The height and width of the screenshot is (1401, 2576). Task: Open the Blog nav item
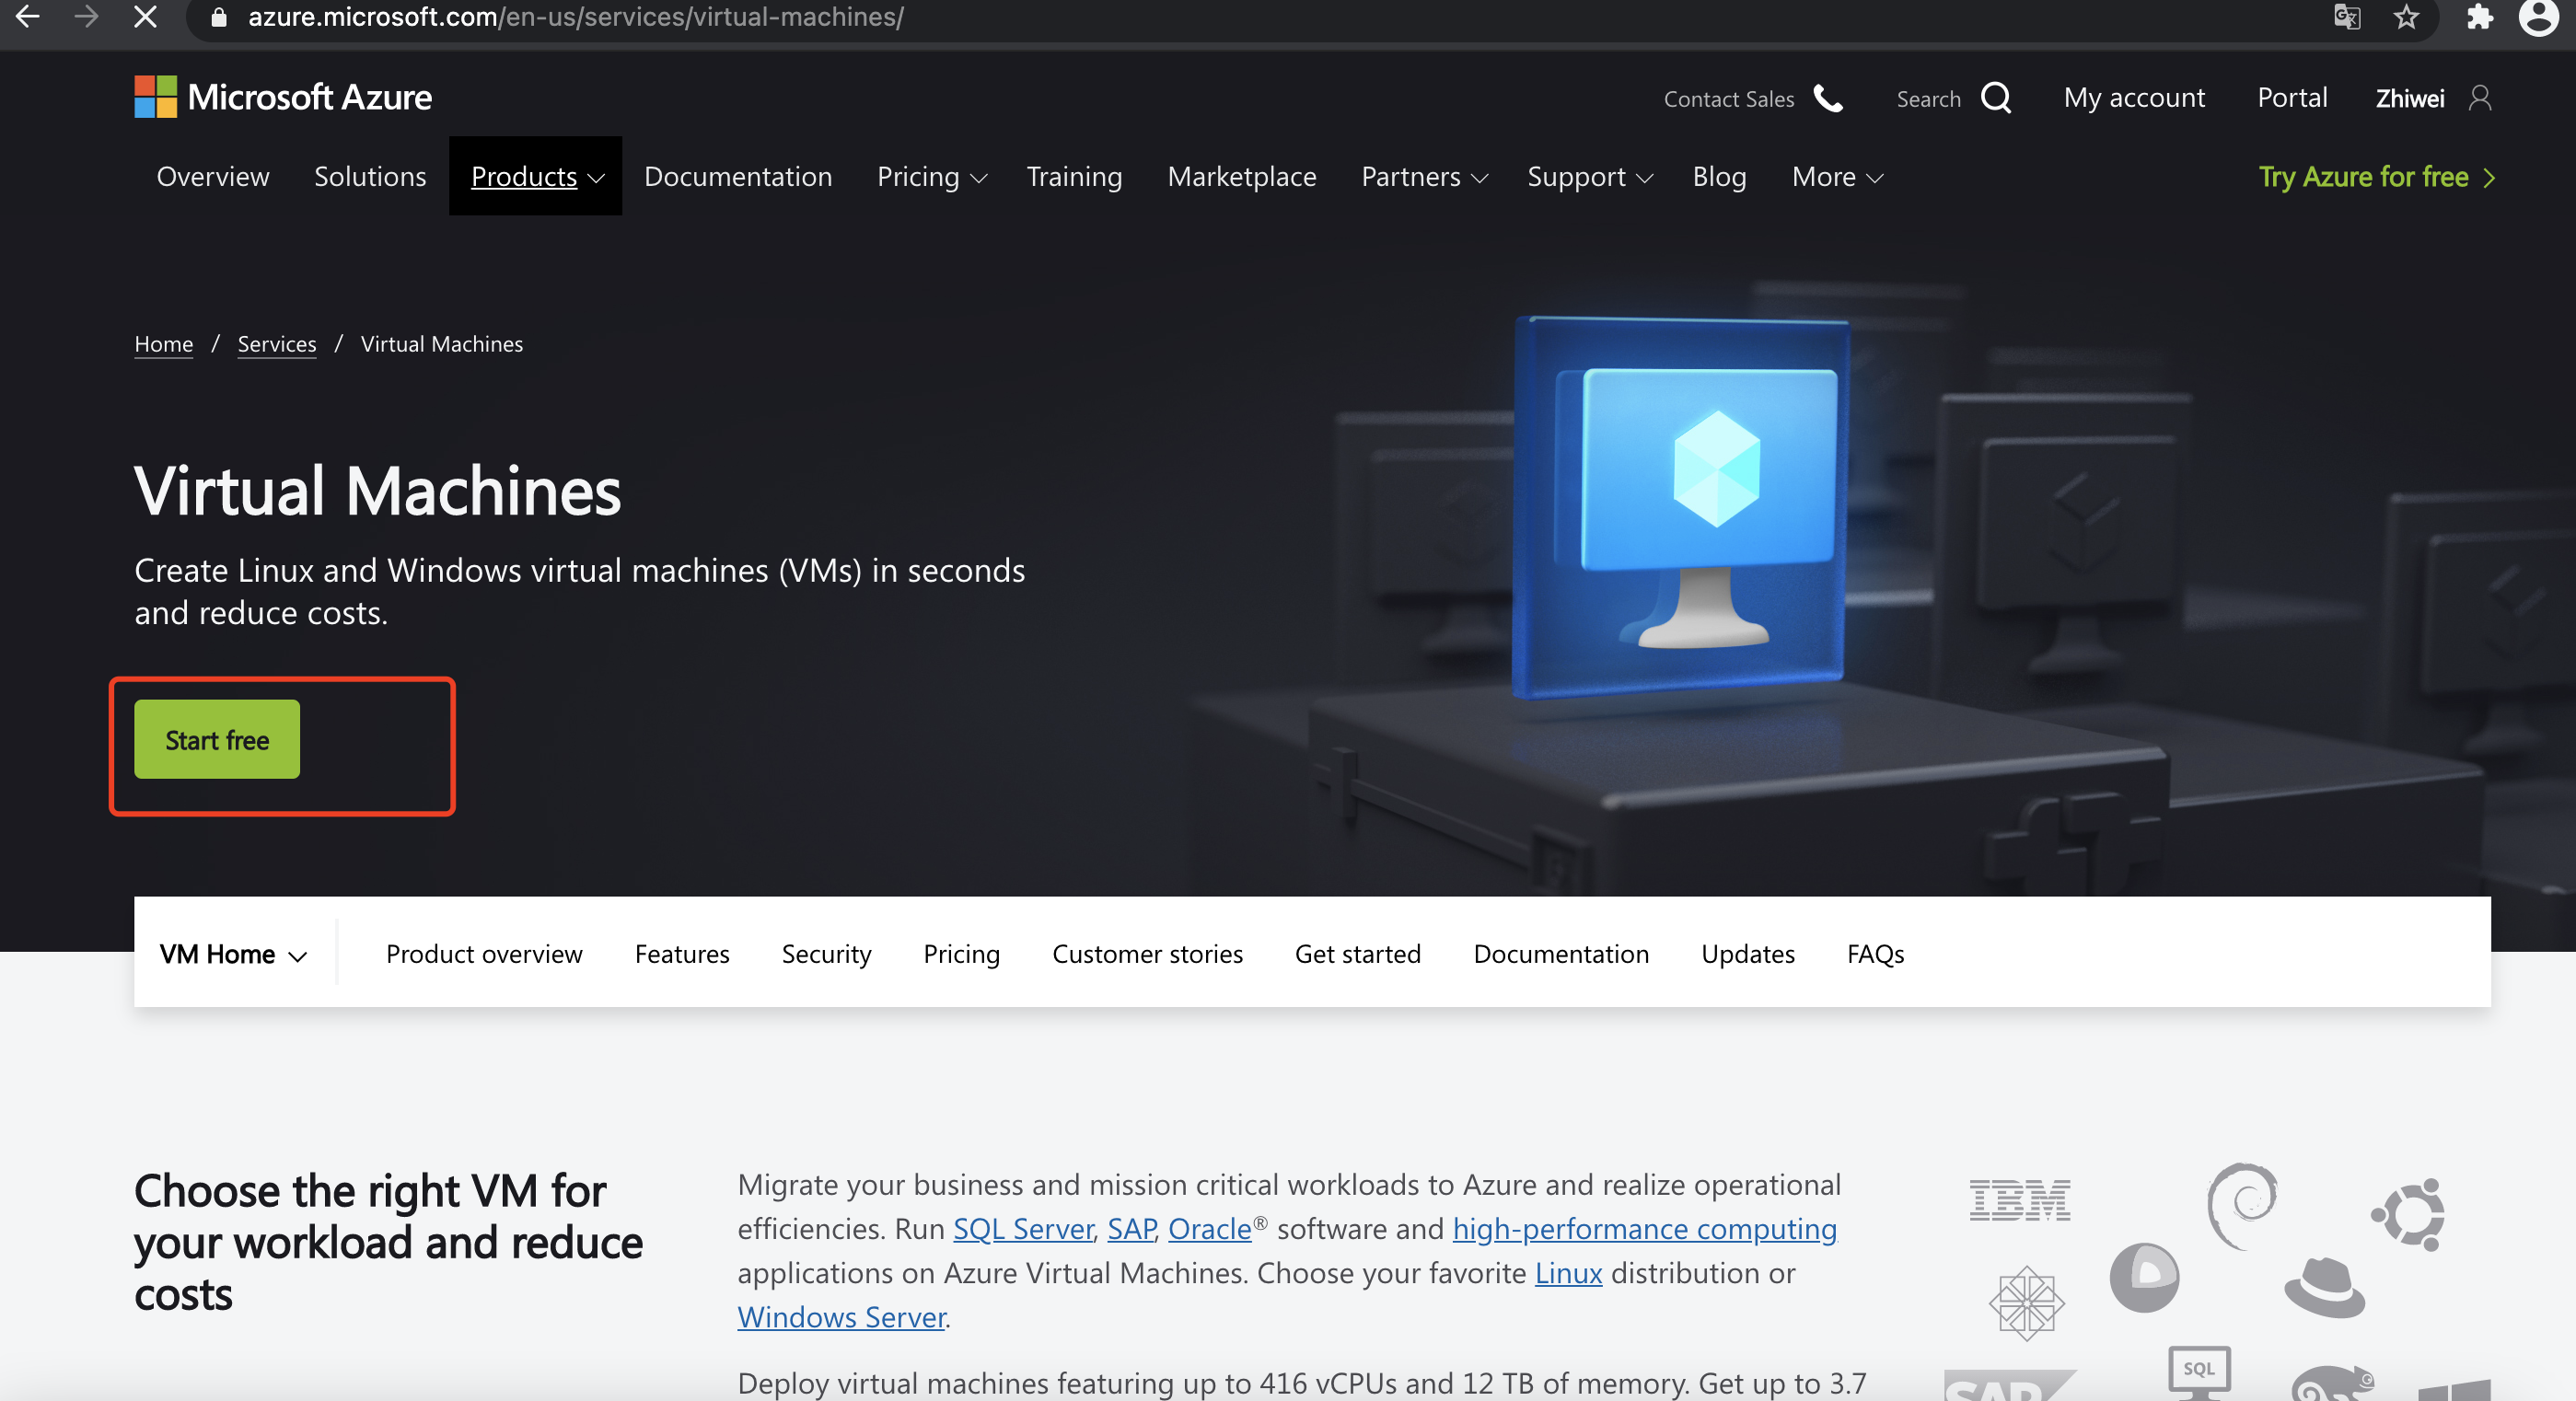tap(1719, 176)
